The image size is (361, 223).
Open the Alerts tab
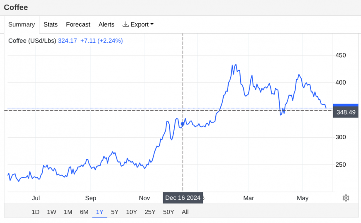tap(106, 24)
